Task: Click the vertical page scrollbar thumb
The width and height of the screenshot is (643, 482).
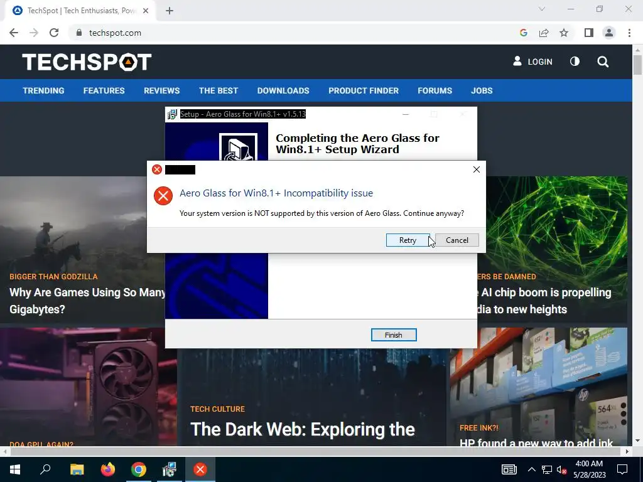Action: pyautogui.click(x=637, y=65)
